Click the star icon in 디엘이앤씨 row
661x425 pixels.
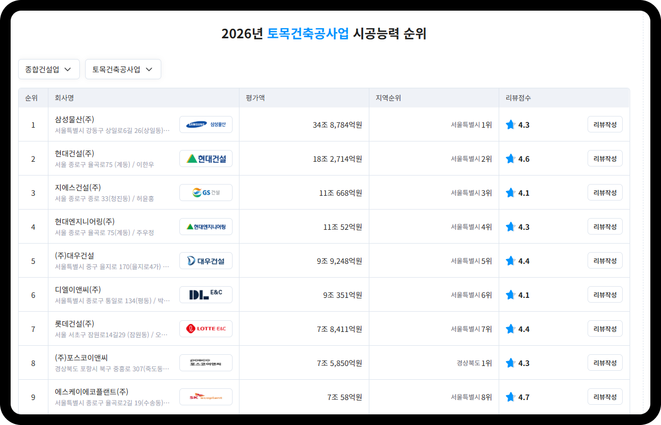tap(511, 295)
